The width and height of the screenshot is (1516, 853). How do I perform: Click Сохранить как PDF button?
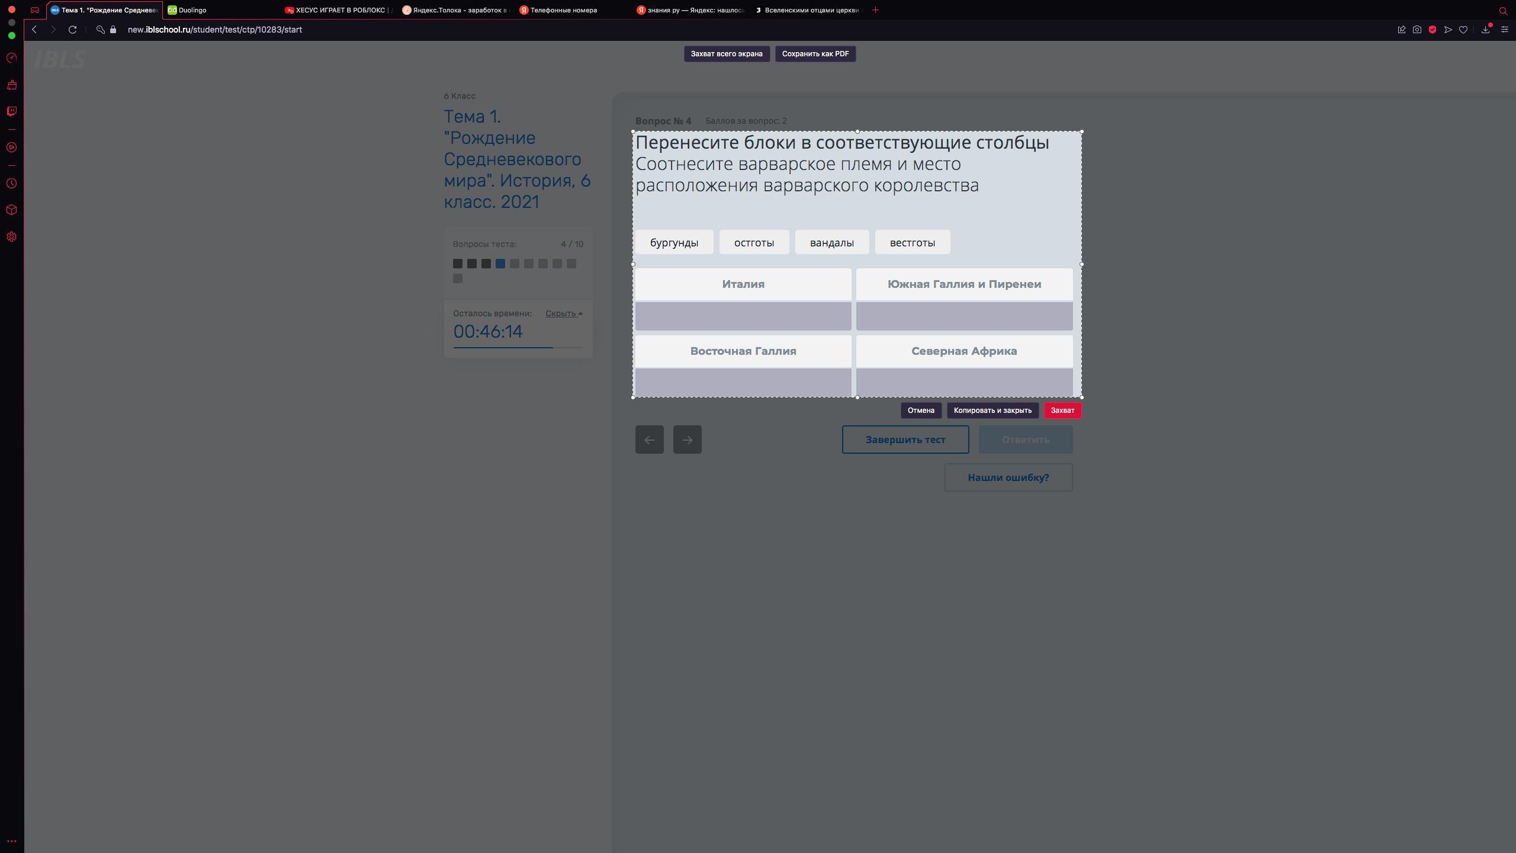click(815, 54)
